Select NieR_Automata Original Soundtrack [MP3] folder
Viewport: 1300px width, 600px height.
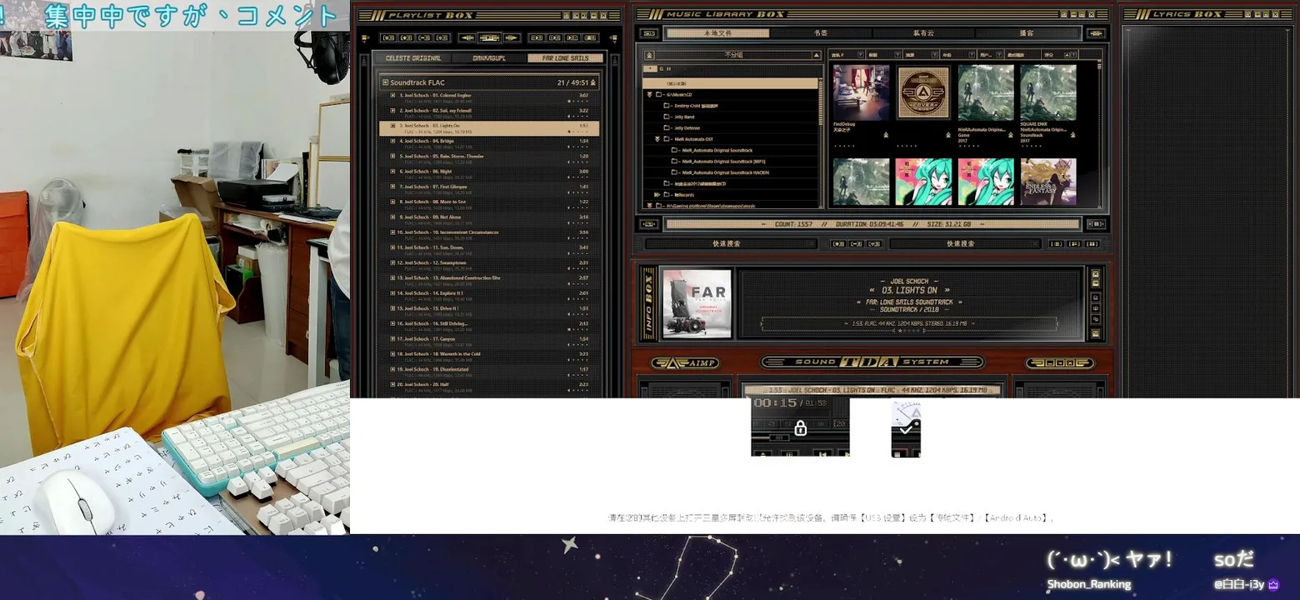[718, 162]
